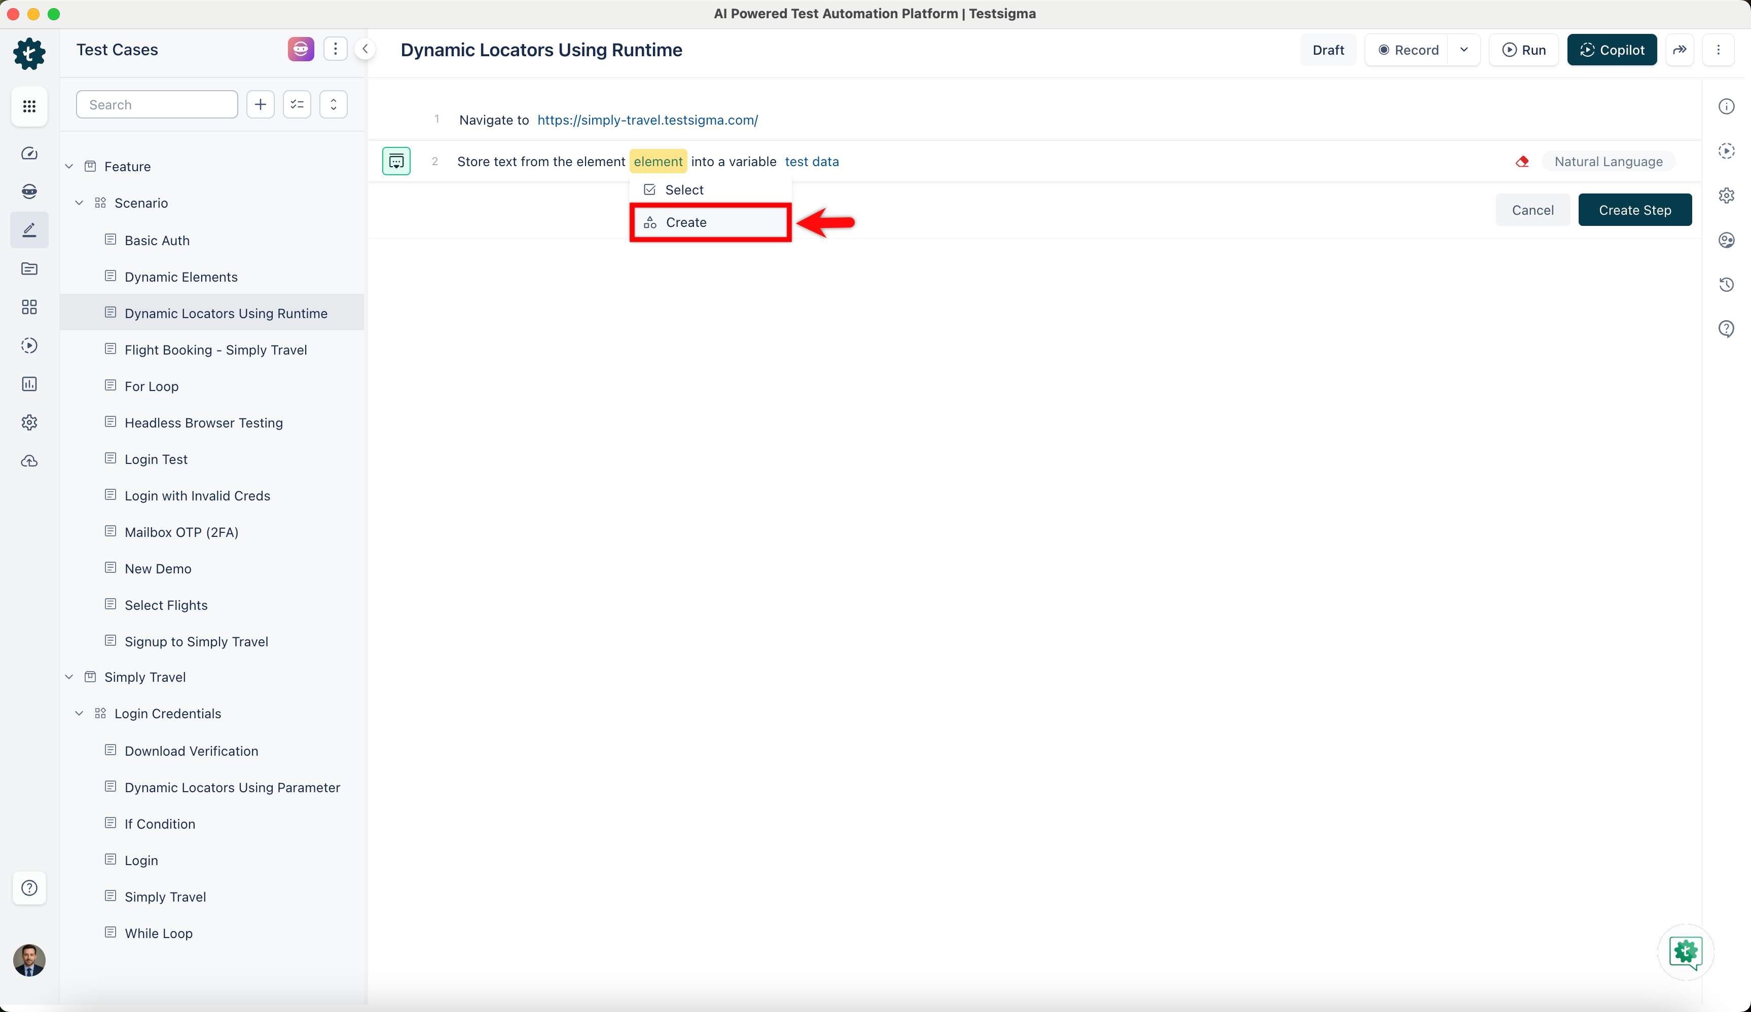This screenshot has height=1012, width=1751.
Task: Choose Create from the element menu
Action: click(x=710, y=223)
